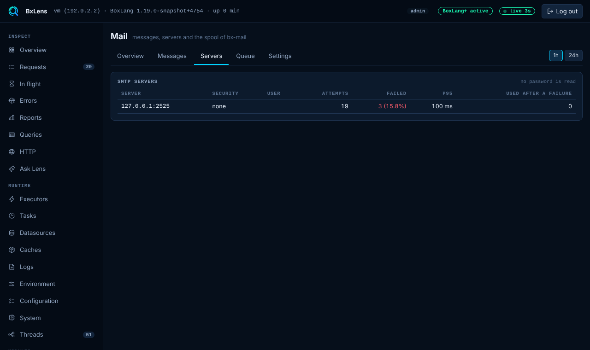Click the In flight hourglass icon
The width and height of the screenshot is (590, 350).
(x=12, y=84)
